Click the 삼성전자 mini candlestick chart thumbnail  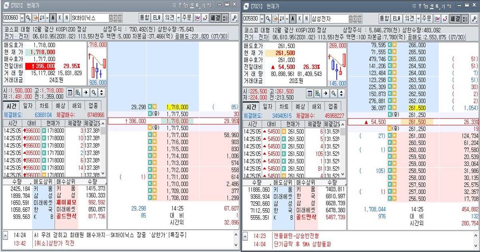coord(337,64)
